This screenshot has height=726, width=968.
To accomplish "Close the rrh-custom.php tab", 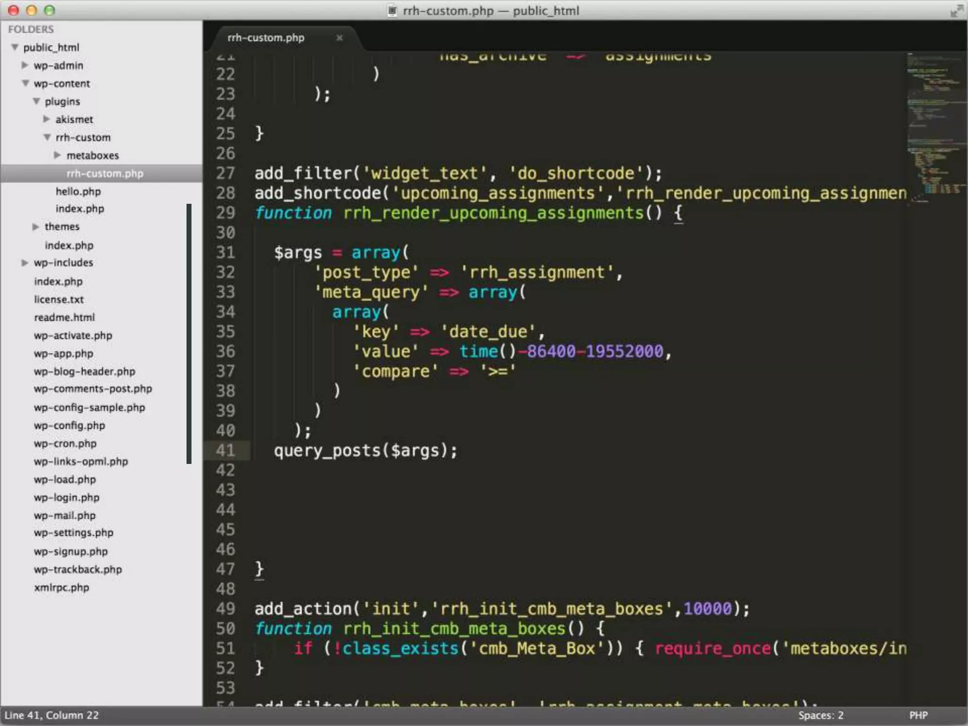I will point(339,38).
